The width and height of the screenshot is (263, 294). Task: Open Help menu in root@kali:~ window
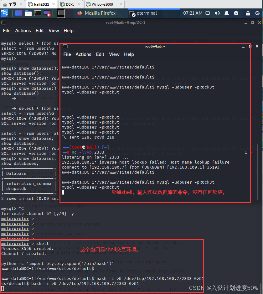pyautogui.click(x=129, y=54)
